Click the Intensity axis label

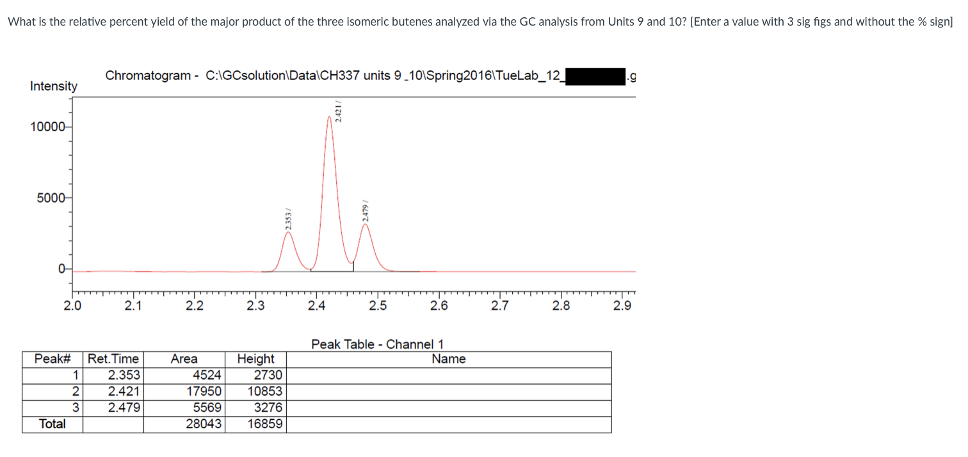[x=54, y=86]
